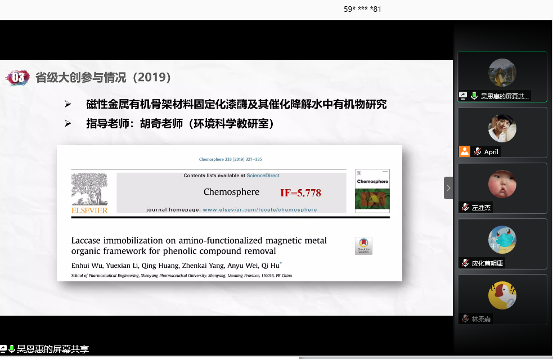The width and height of the screenshot is (553, 359).
Task: Select 左胜杰's baby face avatar
Action: 502,184
